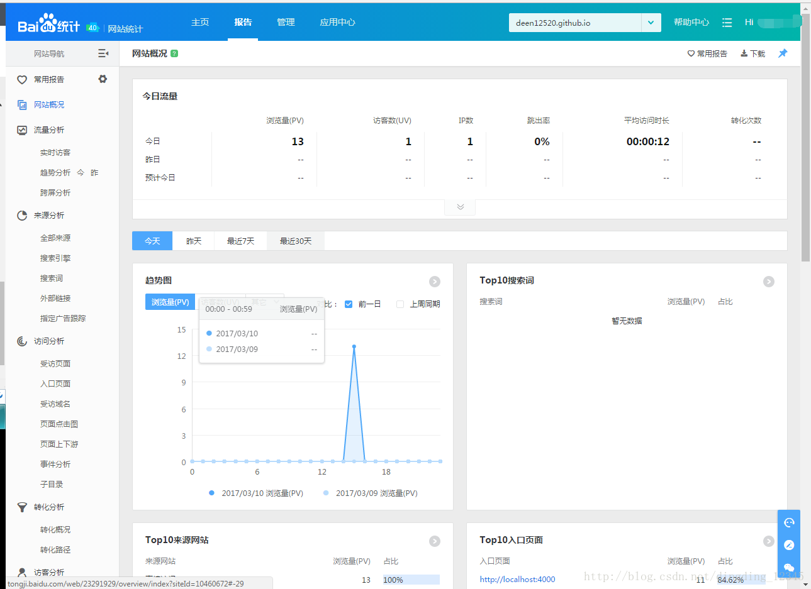Check the 上周同期 comparison checkbox
Viewport: 811px width, 589px height.
click(x=400, y=304)
